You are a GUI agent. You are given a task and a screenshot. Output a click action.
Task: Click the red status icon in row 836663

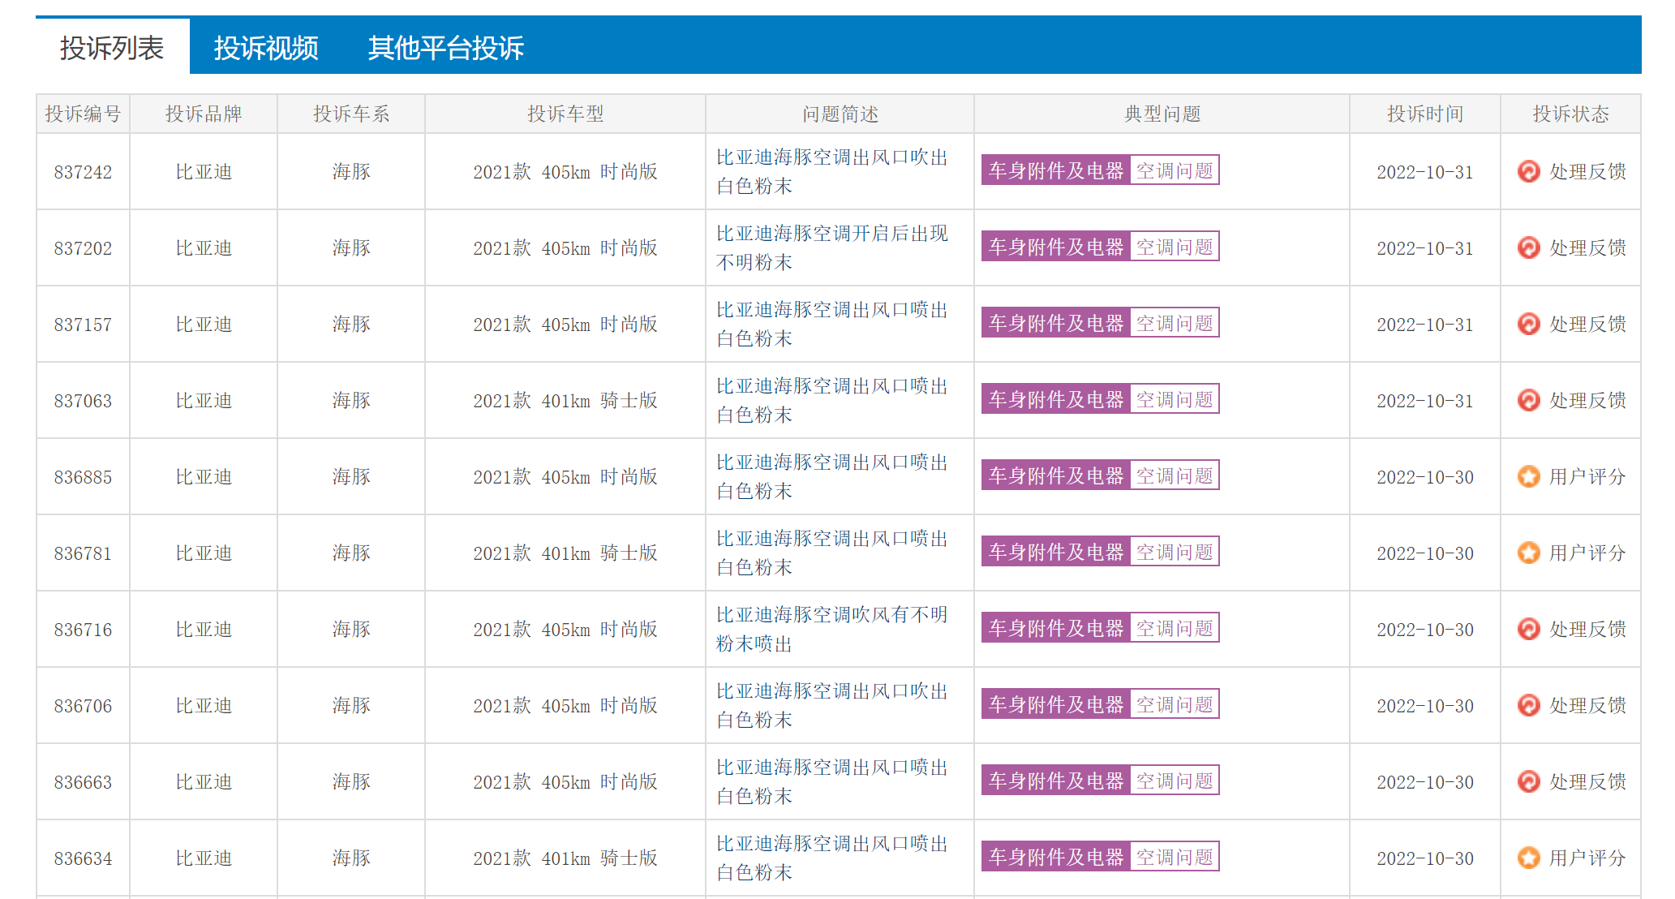(x=1528, y=781)
